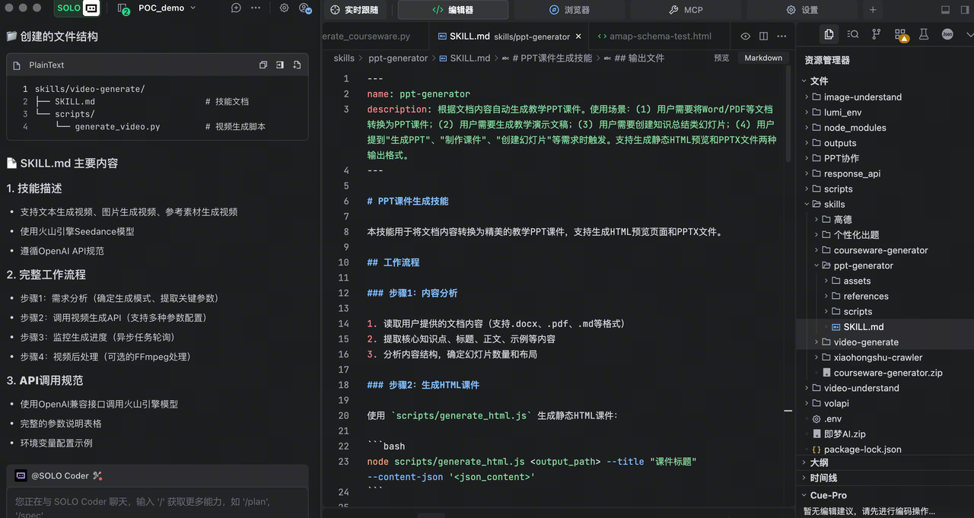The height and width of the screenshot is (518, 974).
Task: Open editor more actions ellipsis menu
Action: click(781, 36)
